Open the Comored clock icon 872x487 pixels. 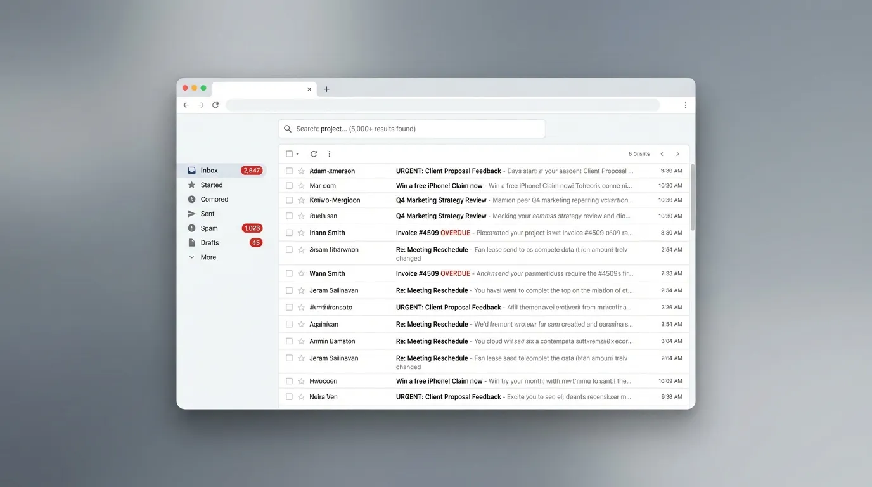tap(191, 199)
